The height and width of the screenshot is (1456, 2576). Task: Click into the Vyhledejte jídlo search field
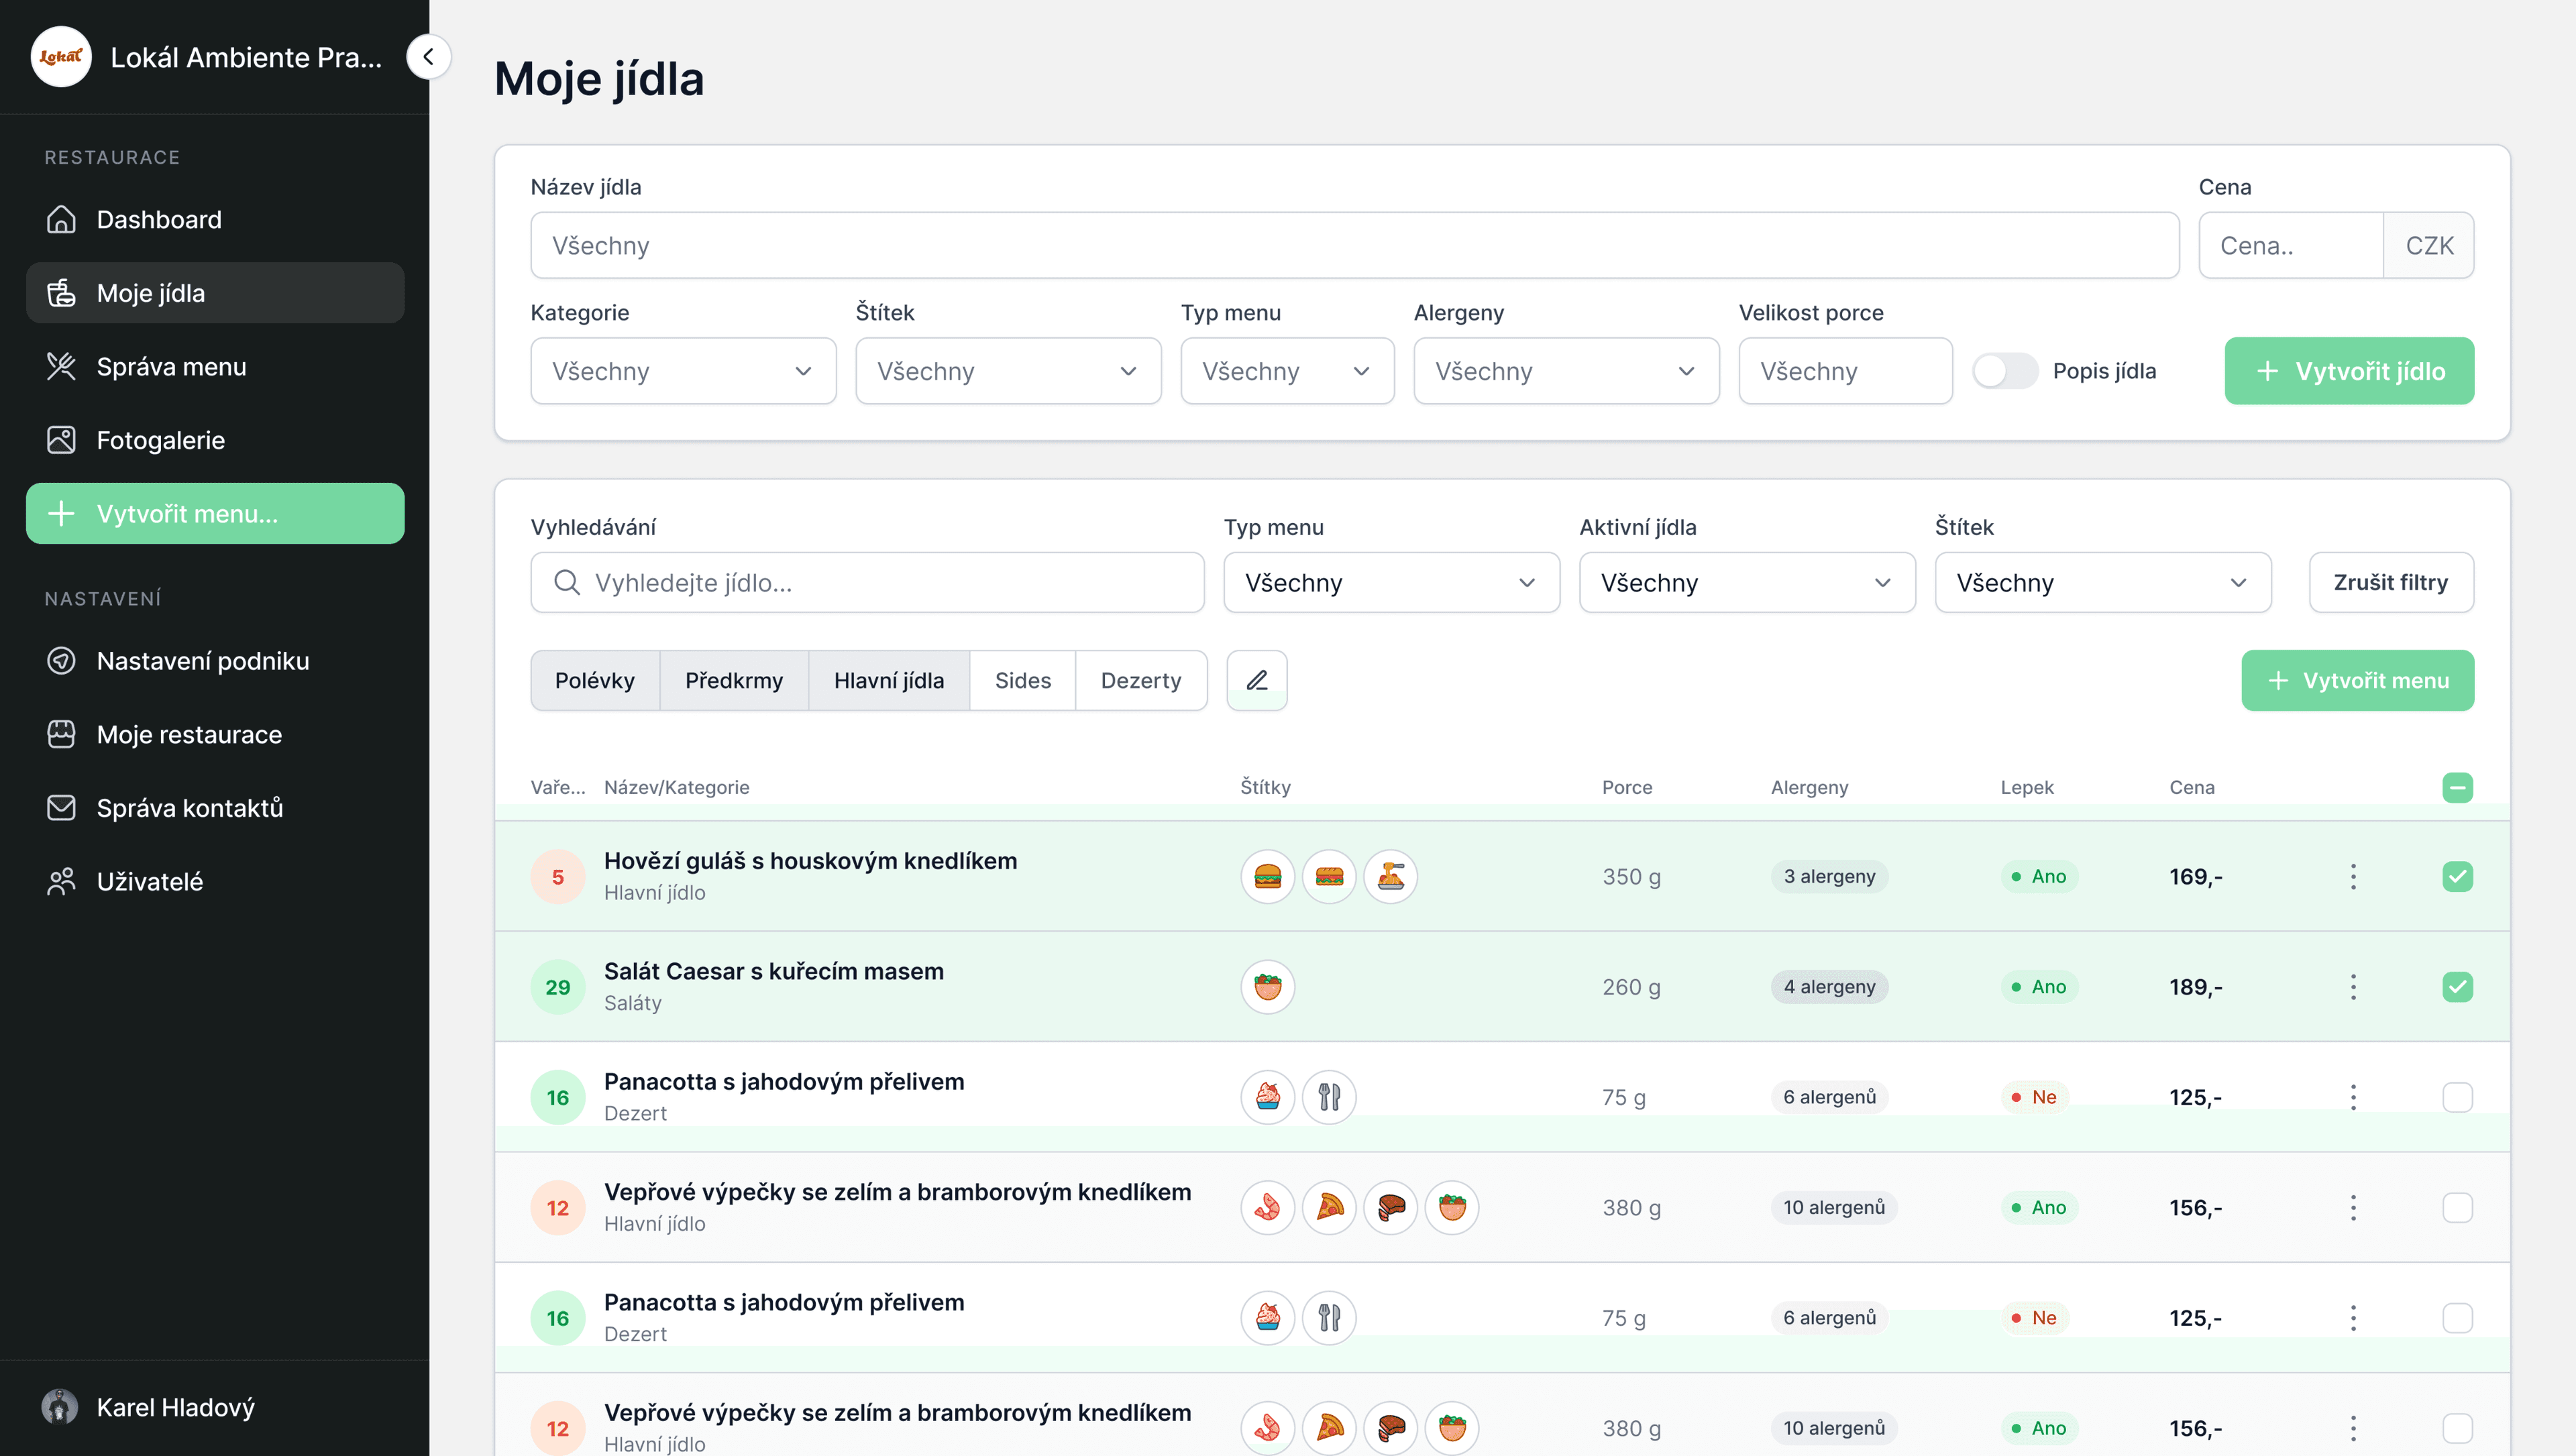point(880,583)
